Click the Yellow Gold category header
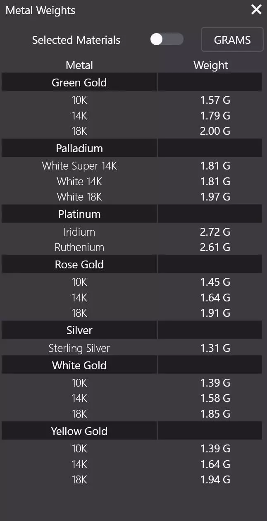 click(x=79, y=431)
